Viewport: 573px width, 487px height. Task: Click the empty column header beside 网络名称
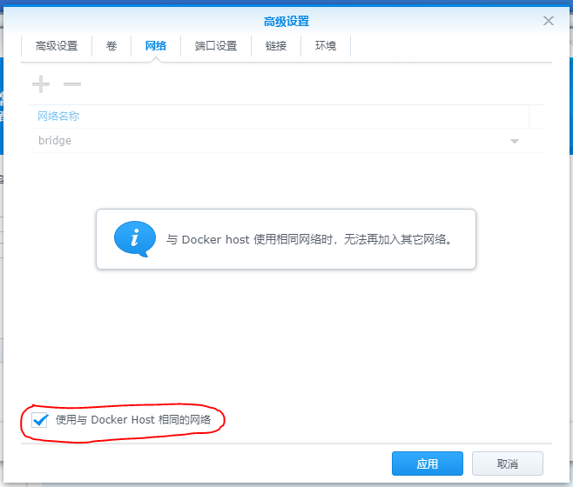click(536, 117)
